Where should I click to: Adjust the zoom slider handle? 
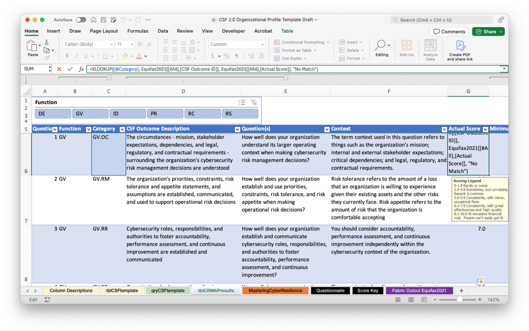(460, 299)
